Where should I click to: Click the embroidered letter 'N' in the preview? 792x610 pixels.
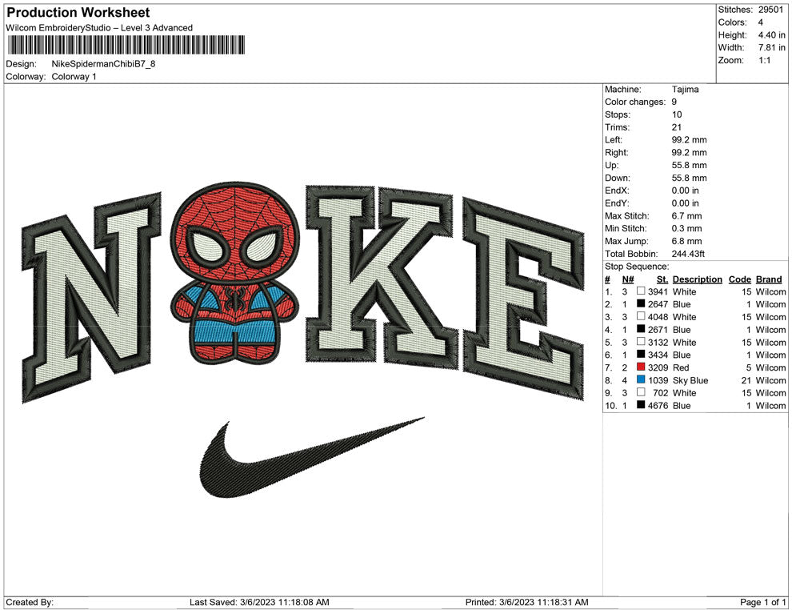click(92, 298)
